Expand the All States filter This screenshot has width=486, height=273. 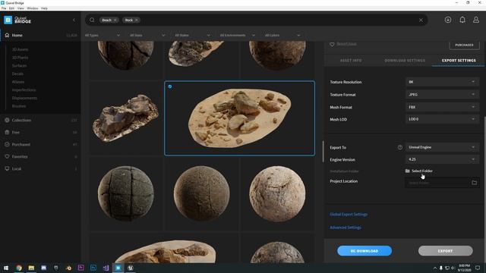pos(192,36)
